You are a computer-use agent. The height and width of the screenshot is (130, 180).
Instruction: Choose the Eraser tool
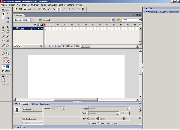coord(7,45)
